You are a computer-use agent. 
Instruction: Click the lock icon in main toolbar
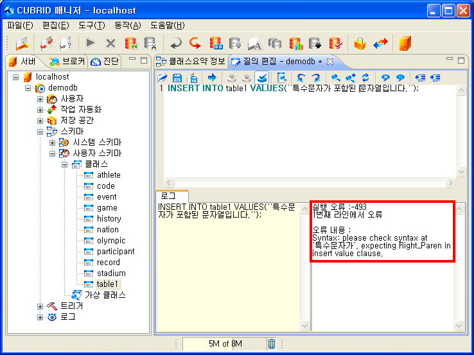360,43
